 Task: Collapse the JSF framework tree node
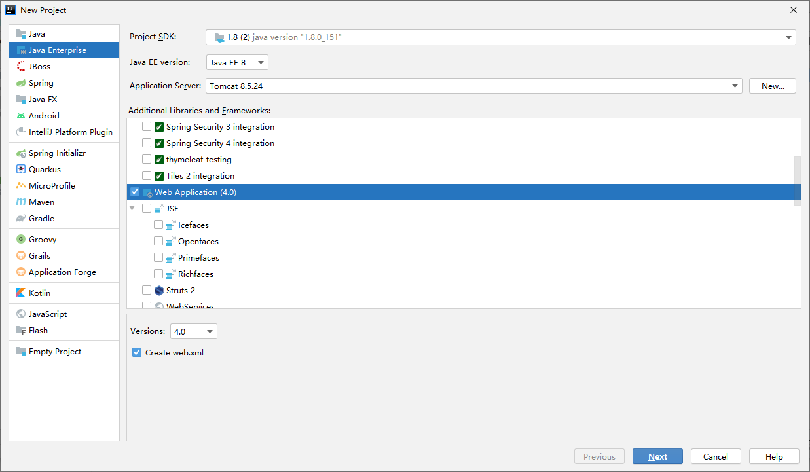132,208
